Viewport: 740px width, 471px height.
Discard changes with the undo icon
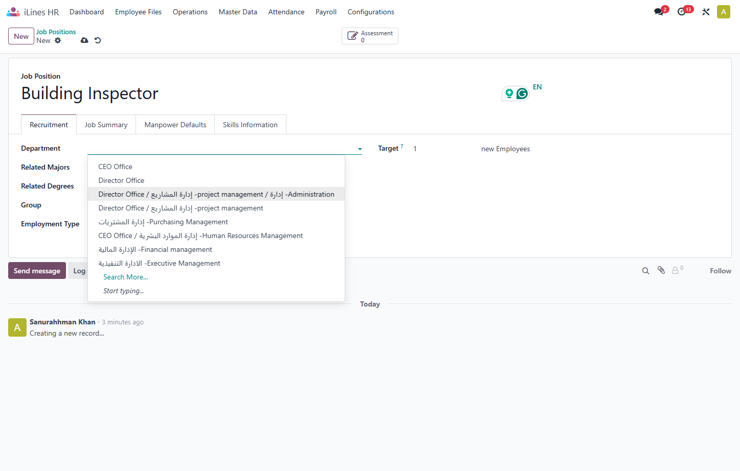(98, 40)
